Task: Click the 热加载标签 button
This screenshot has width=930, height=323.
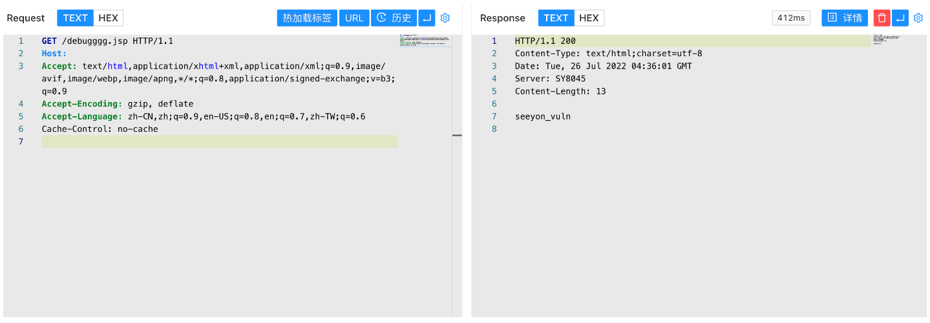Action: pyautogui.click(x=307, y=18)
